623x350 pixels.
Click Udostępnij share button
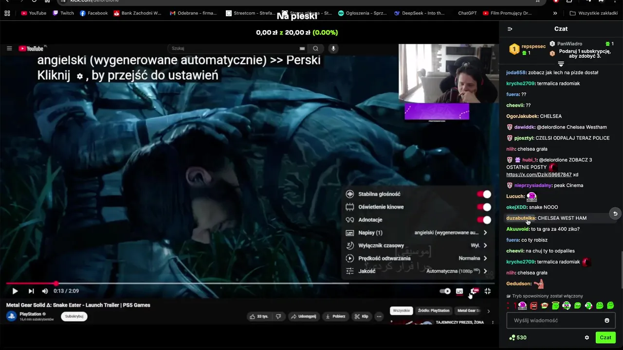coord(304,316)
